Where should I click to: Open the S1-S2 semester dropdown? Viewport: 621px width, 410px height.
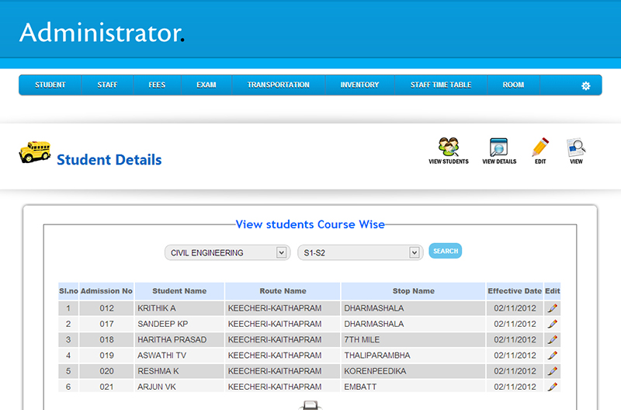(x=360, y=252)
